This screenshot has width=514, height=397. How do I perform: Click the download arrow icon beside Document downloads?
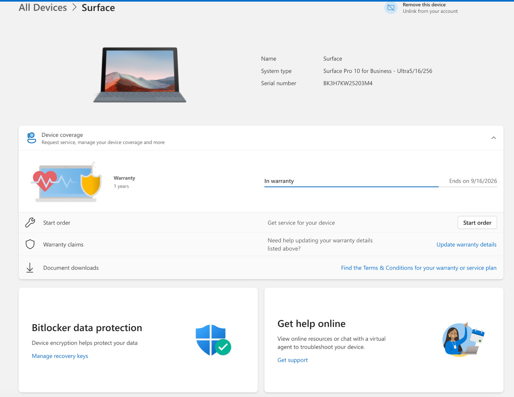(x=30, y=268)
